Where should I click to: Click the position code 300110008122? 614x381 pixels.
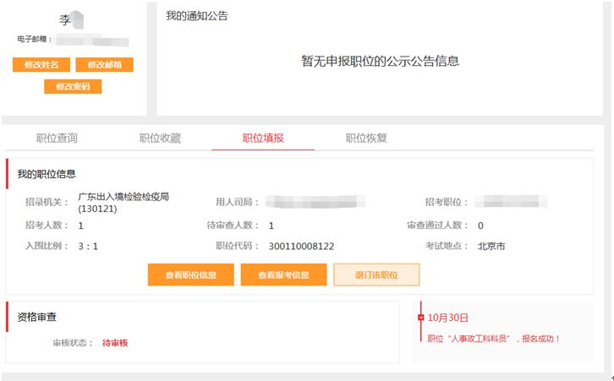(301, 247)
